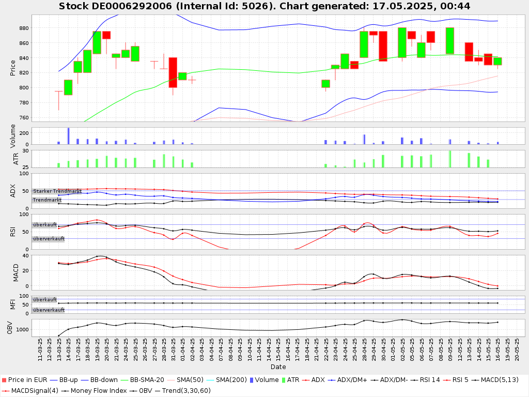Click the Trendmarkt label on the ADX panel
529x397 pixels.
pos(47,200)
